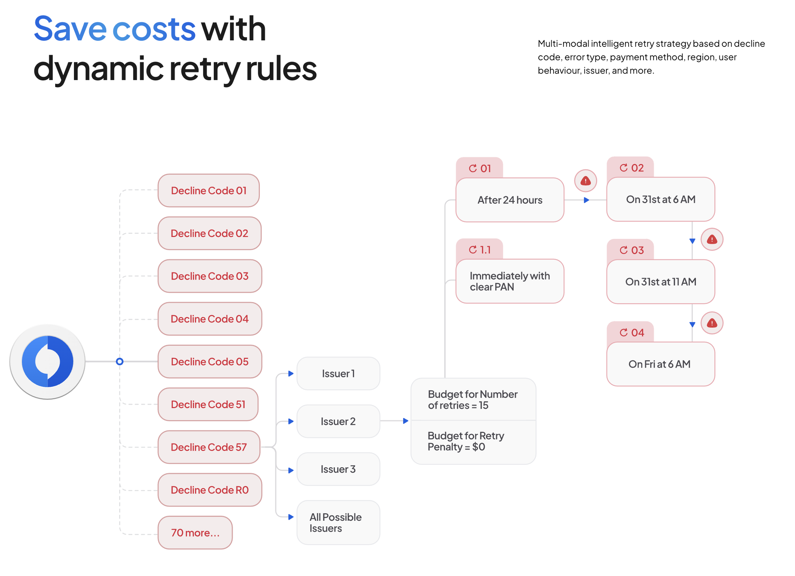
Task: Click the alert icon above retry 02
Action: [585, 181]
